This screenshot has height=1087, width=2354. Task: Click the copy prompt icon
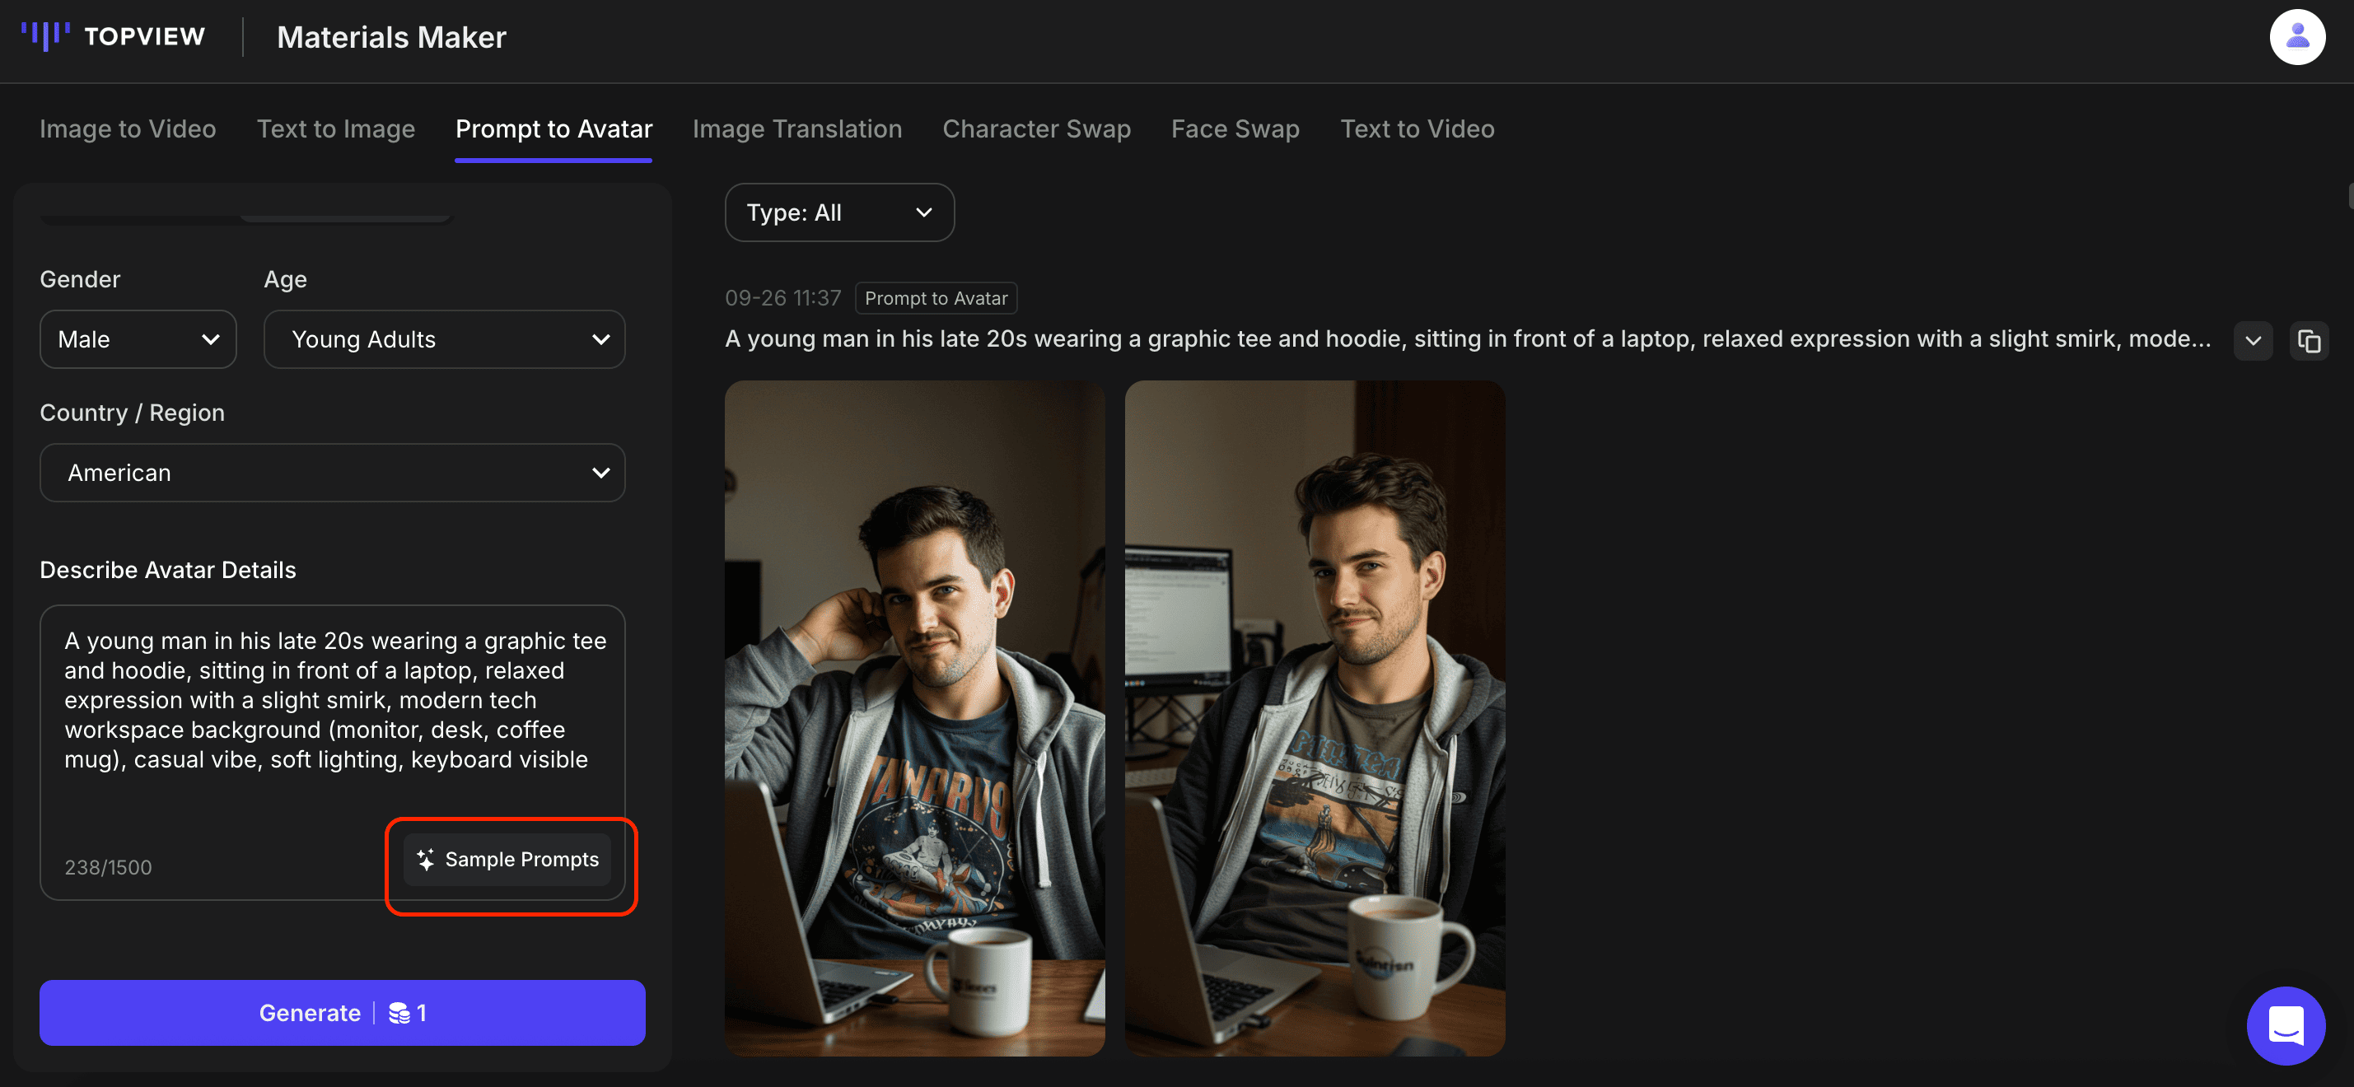(2309, 341)
